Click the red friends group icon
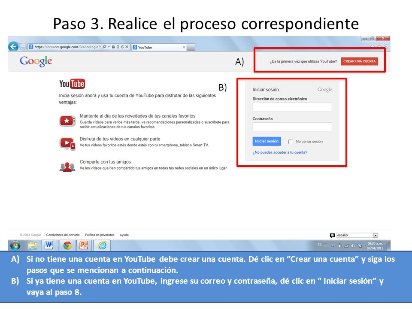This screenshot has height=309, width=412. tap(67, 167)
